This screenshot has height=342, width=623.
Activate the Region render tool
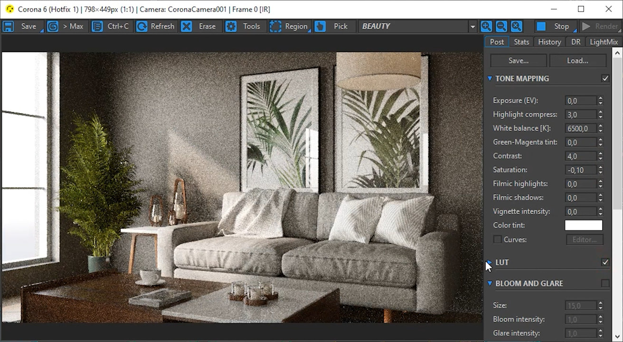275,27
